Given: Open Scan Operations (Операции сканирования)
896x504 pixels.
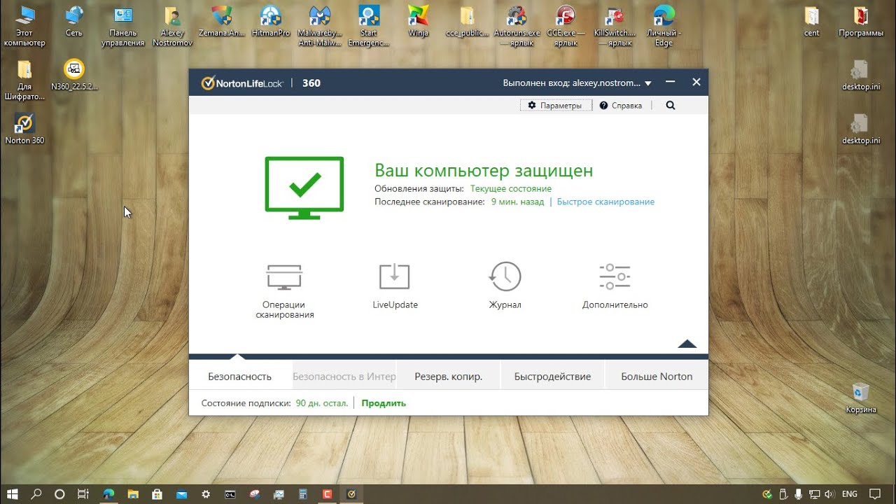Looking at the screenshot, I should click(284, 291).
